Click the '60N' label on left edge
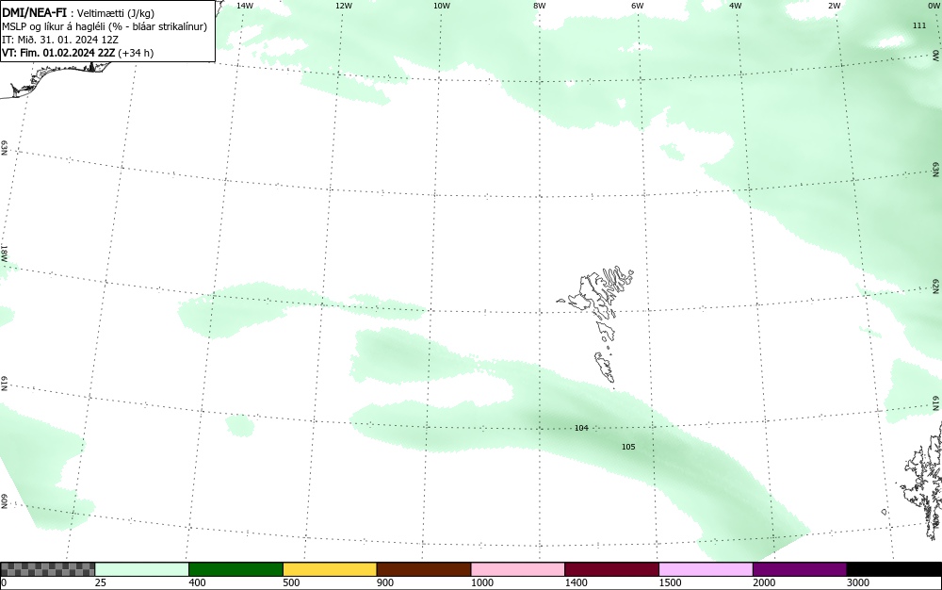 tap(4, 501)
